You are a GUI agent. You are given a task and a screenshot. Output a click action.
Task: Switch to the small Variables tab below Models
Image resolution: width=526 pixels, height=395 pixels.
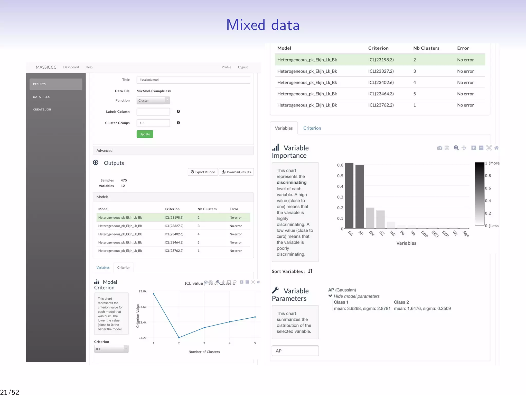tap(103, 267)
